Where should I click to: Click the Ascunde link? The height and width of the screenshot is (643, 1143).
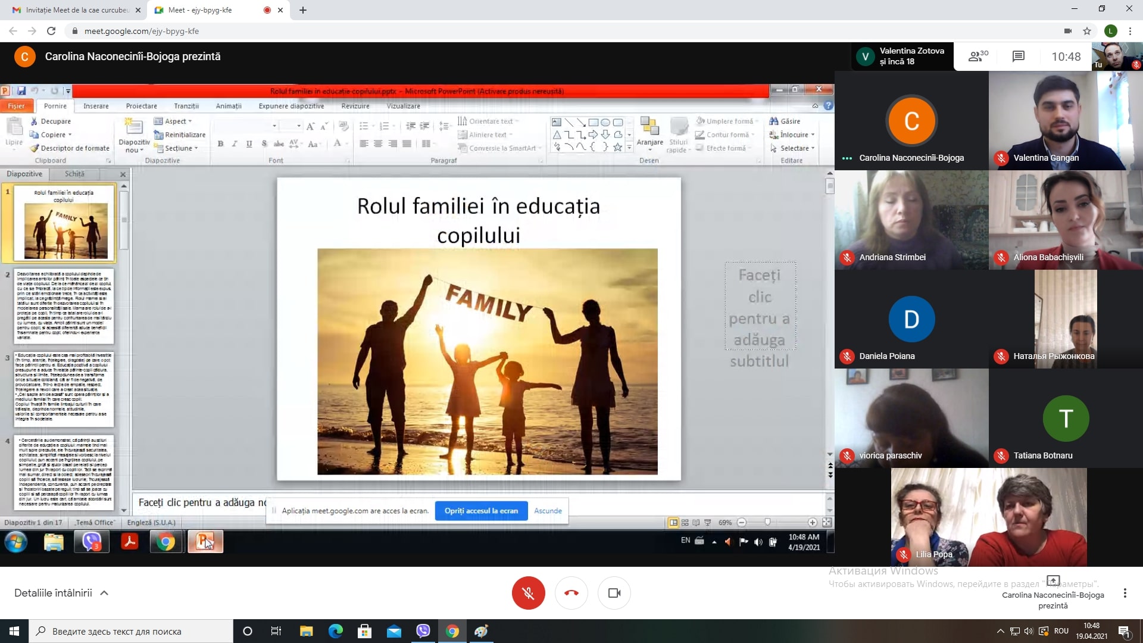click(x=548, y=511)
